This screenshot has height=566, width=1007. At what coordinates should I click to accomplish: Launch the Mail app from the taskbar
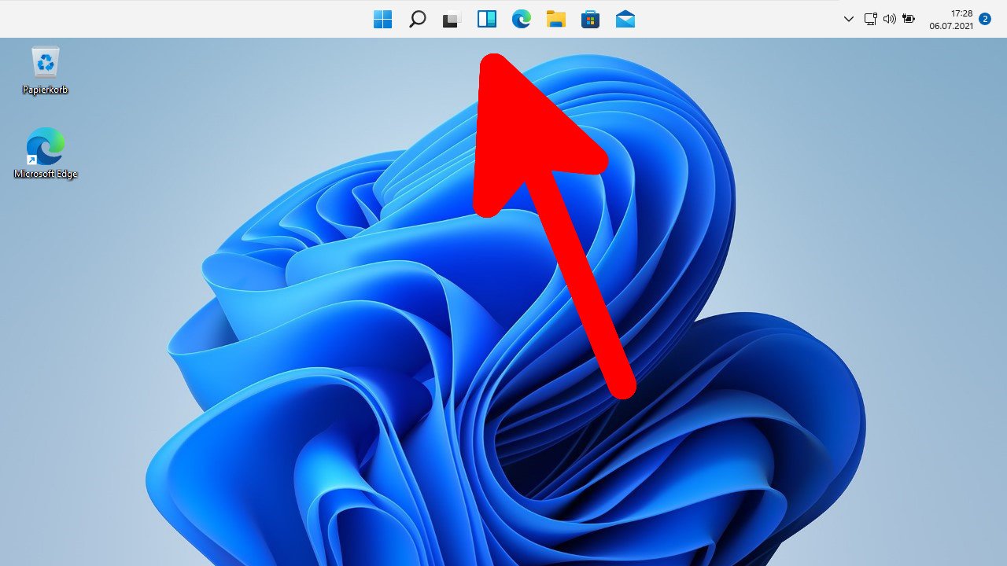click(x=625, y=19)
